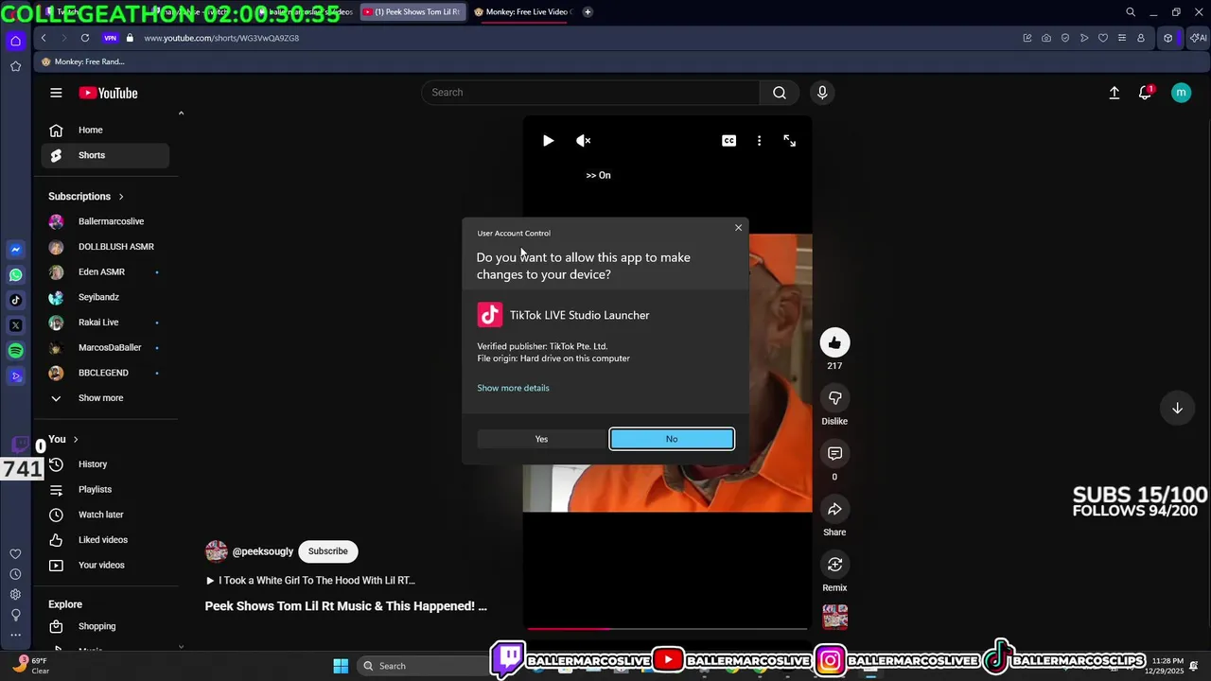Reload the page in the browser toolbar
1211x681 pixels.
tap(85, 38)
